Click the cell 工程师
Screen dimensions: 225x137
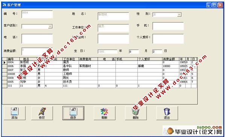click(71, 74)
